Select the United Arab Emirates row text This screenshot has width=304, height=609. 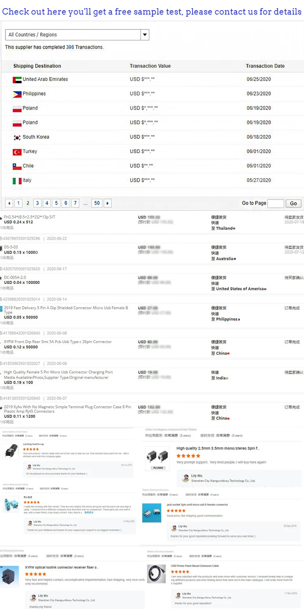click(x=45, y=79)
